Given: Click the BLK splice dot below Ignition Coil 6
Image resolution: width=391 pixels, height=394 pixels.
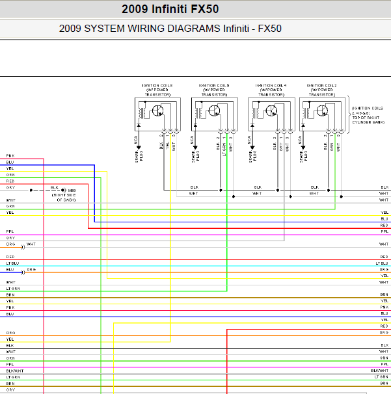Looking at the screenshot, I should [x=221, y=190].
